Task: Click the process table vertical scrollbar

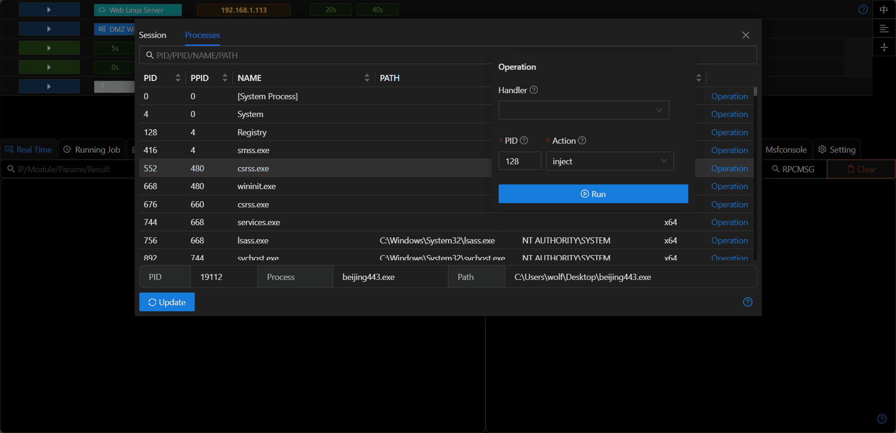Action: pos(755,173)
